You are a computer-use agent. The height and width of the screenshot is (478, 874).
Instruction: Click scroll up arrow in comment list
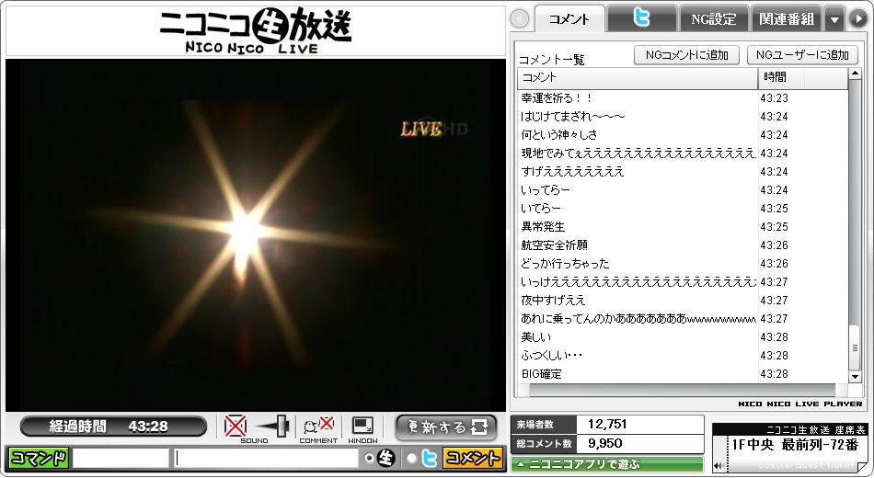(x=855, y=74)
